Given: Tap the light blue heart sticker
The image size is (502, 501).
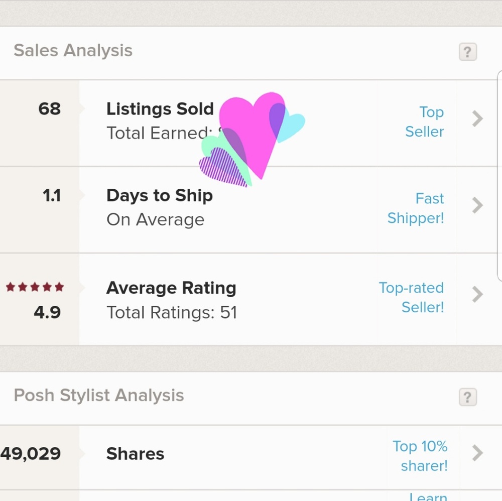Looking at the screenshot, I should click(x=294, y=126).
